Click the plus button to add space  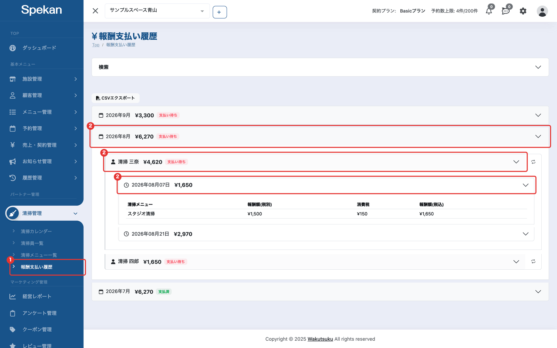(220, 12)
